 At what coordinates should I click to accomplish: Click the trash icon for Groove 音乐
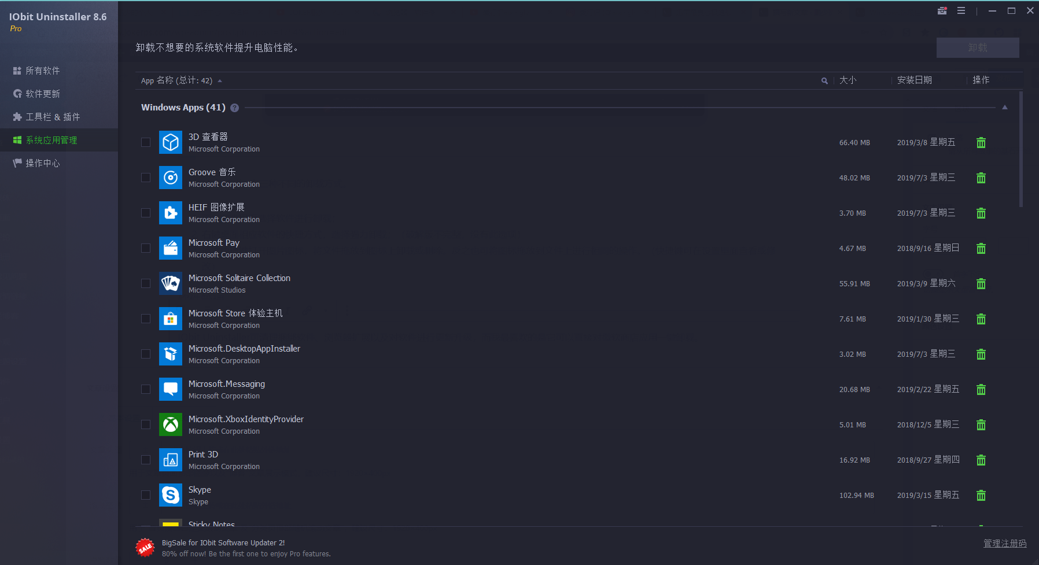[x=981, y=178]
